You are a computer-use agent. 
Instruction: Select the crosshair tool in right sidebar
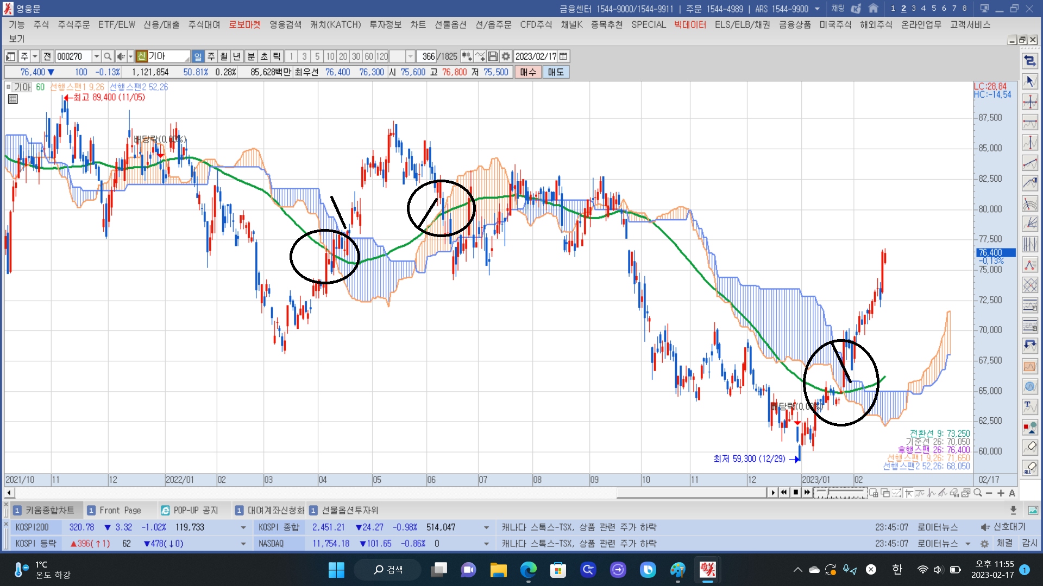coord(1029,102)
